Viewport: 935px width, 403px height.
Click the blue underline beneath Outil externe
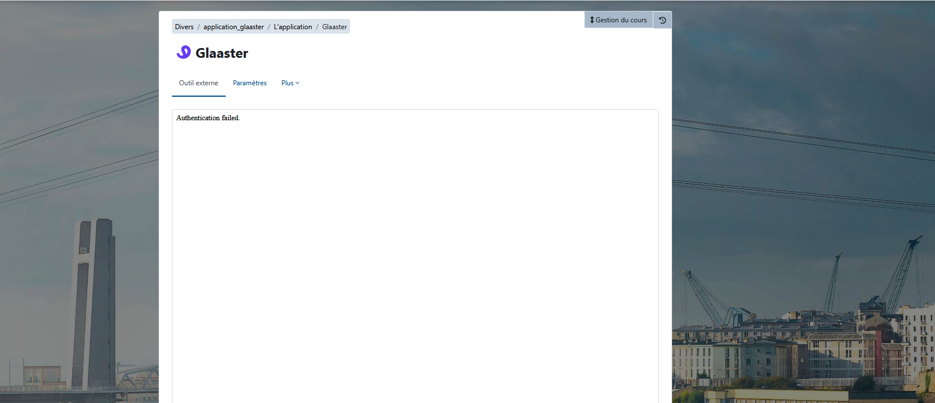point(198,96)
